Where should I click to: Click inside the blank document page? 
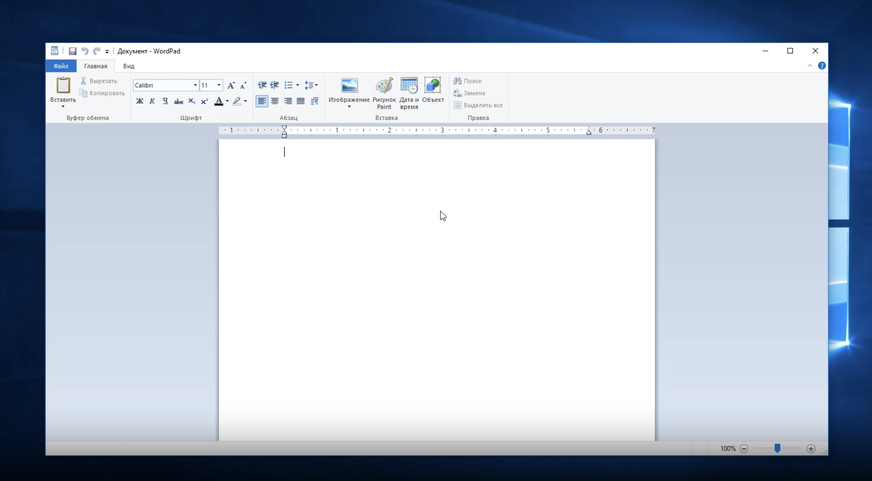[x=436, y=279]
